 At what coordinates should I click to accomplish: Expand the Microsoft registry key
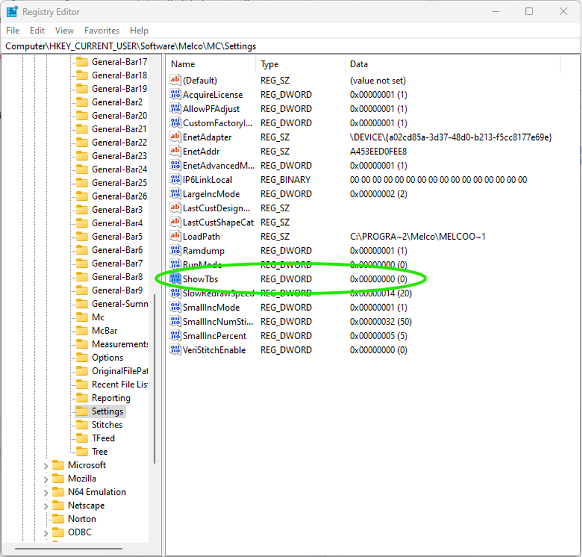click(46, 466)
